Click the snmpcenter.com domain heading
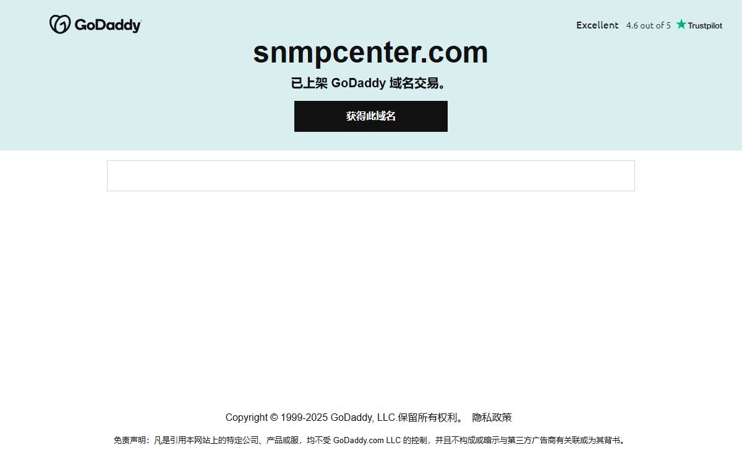742x458 pixels. [x=370, y=52]
